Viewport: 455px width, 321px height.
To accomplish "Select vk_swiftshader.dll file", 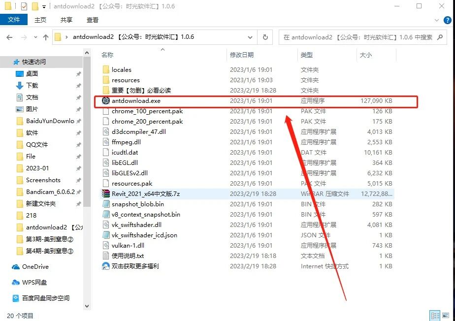I will [136, 225].
